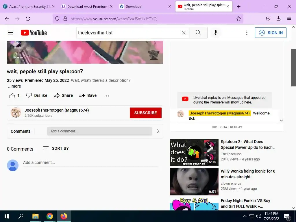296x222 pixels.
Task: Dislike the video
Action: (37, 95)
